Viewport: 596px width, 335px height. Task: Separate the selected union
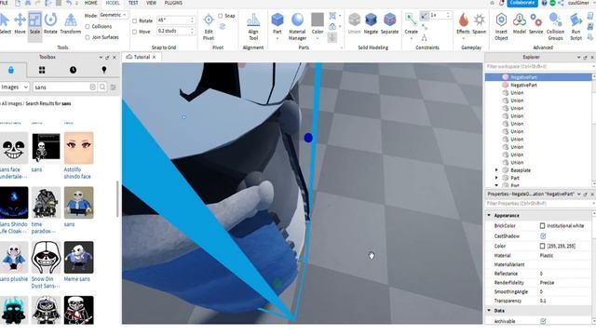[x=389, y=23]
